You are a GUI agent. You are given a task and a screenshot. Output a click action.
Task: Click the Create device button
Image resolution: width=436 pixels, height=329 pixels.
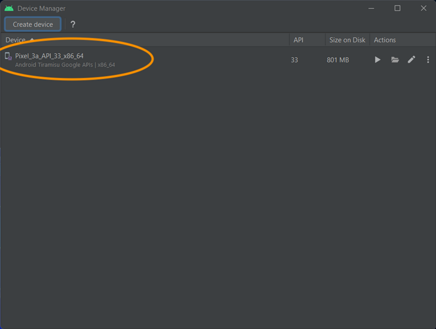click(33, 24)
